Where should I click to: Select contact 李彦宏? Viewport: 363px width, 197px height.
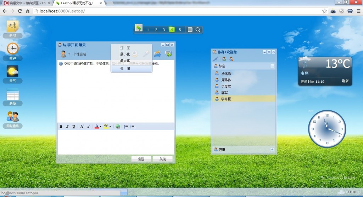click(x=244, y=86)
